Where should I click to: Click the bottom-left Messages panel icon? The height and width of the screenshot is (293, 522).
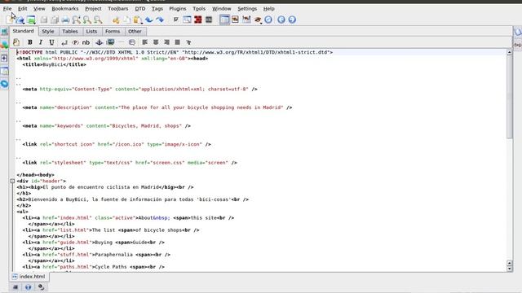(x=15, y=287)
